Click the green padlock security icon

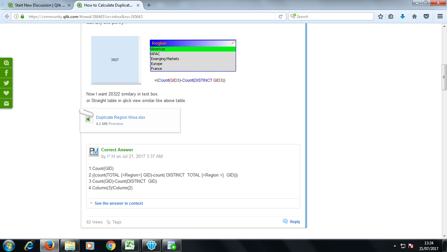[x=22, y=16]
